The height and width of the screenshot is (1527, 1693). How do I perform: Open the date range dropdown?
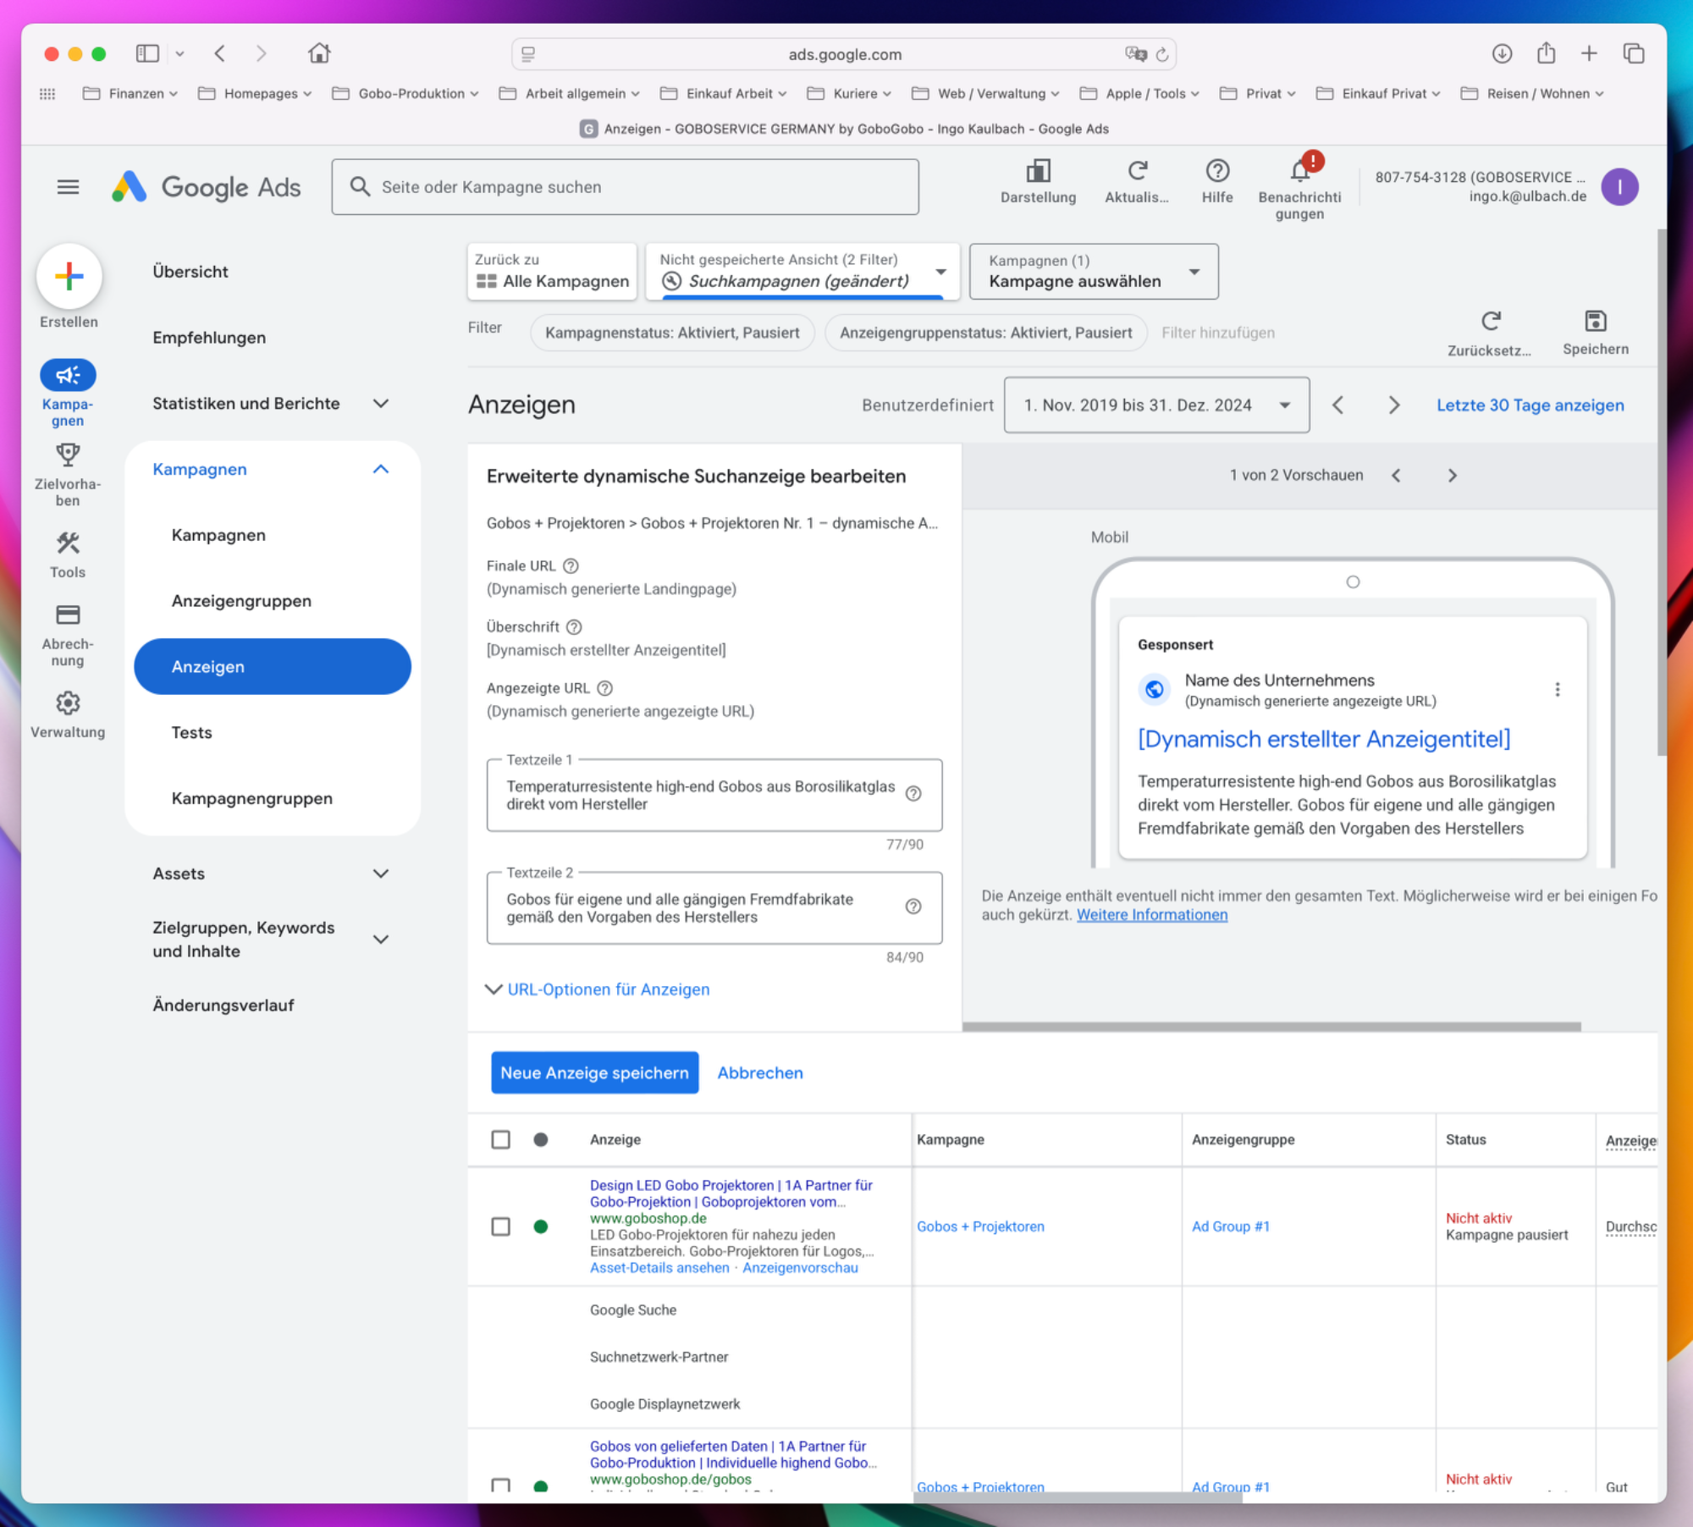click(x=1156, y=405)
